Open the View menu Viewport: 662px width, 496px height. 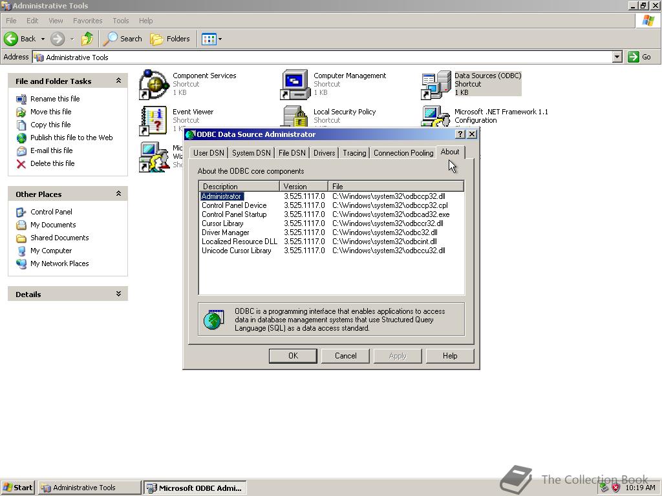[56, 21]
